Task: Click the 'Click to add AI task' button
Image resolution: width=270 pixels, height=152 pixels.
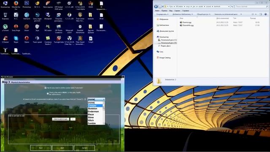Action: [61, 119]
